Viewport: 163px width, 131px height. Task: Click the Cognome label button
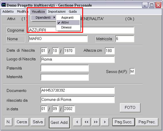point(16,30)
